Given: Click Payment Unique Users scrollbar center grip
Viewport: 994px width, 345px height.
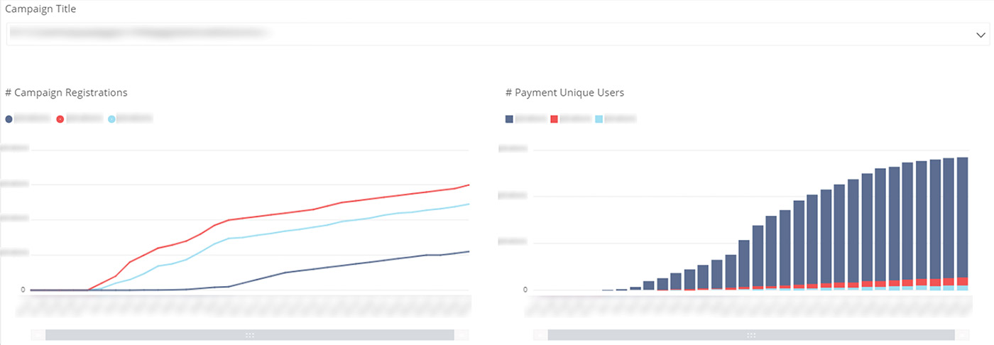Looking at the screenshot, I should 751,335.
